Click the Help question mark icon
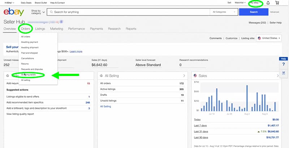The height and width of the screenshot is (148, 289). tap(284, 64)
